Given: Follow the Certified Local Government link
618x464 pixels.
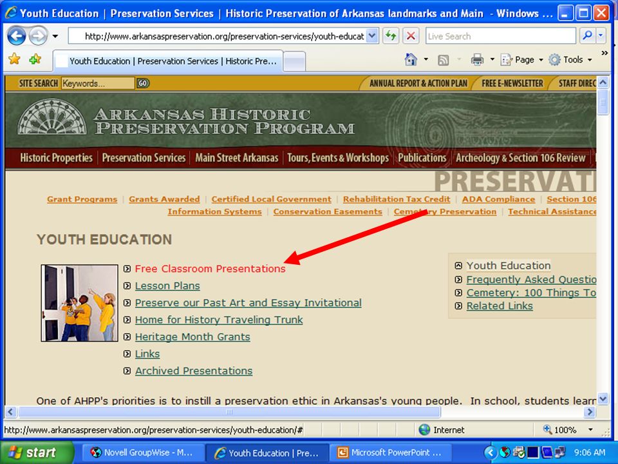Looking at the screenshot, I should point(271,199).
